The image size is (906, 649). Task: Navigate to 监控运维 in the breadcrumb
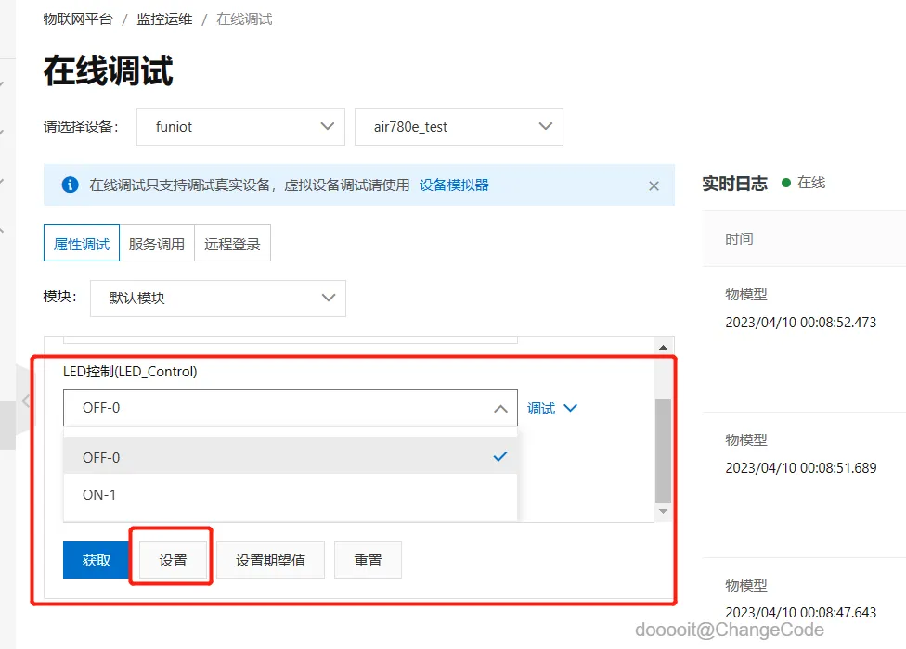pyautogui.click(x=163, y=18)
